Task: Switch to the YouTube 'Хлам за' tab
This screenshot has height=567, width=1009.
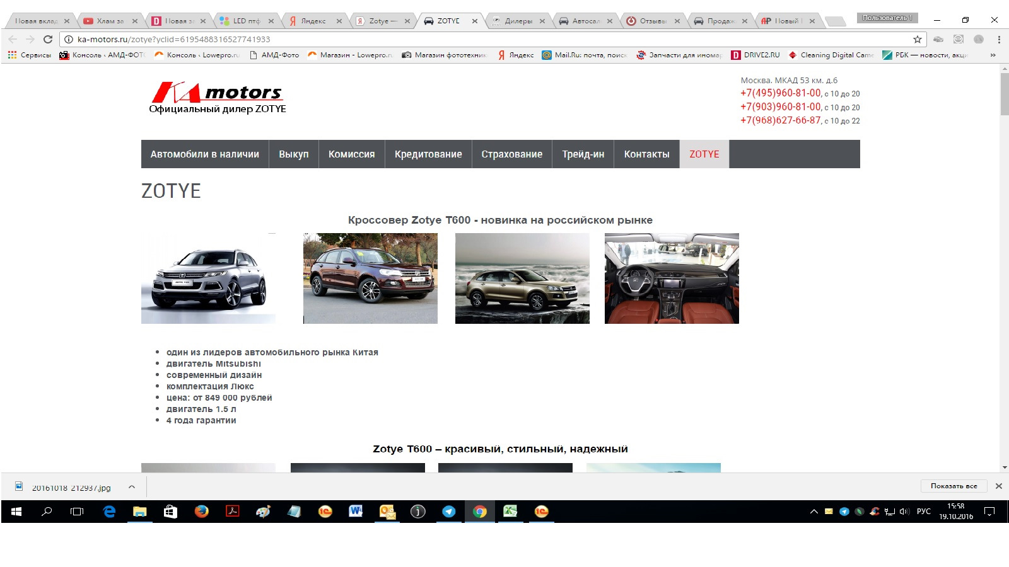Action: (x=110, y=21)
